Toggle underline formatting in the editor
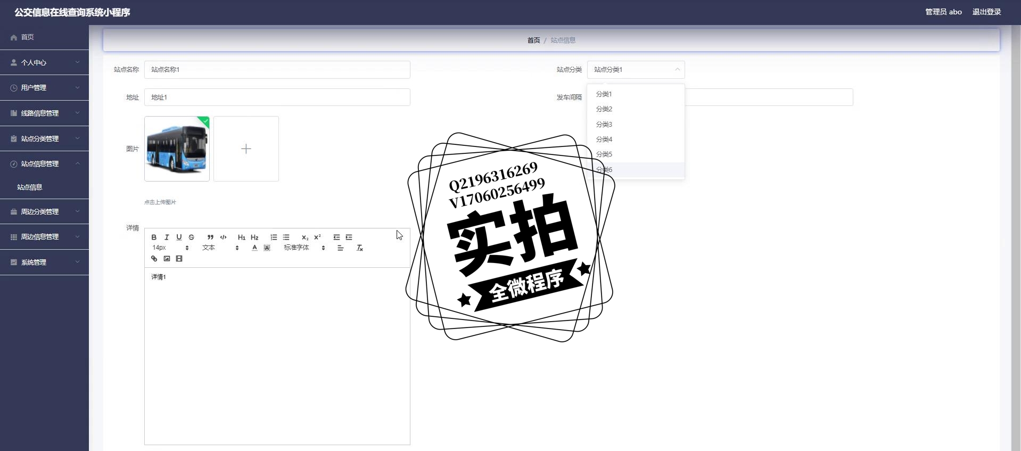Viewport: 1021px width, 451px height. [x=179, y=237]
